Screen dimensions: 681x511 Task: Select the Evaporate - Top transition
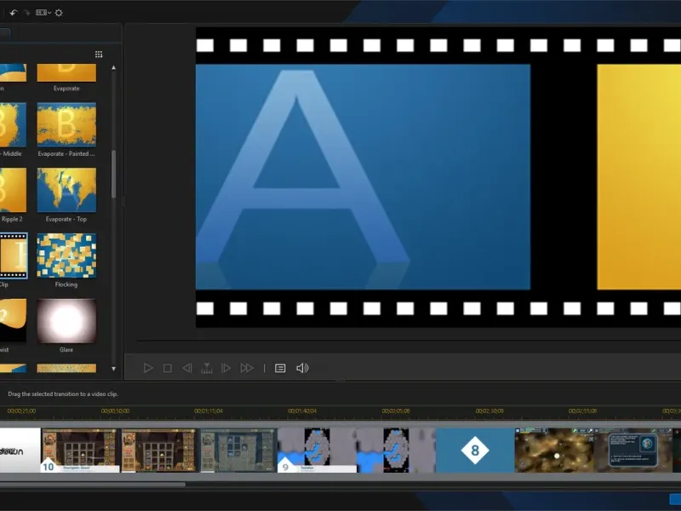pos(66,190)
